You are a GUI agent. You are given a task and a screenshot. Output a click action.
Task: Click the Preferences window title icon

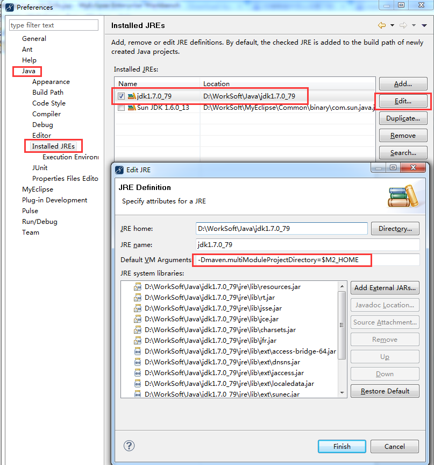(x=10, y=7)
